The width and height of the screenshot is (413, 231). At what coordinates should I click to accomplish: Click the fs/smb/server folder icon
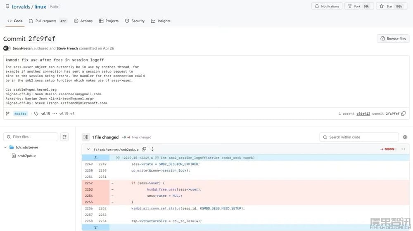[x=12, y=147]
